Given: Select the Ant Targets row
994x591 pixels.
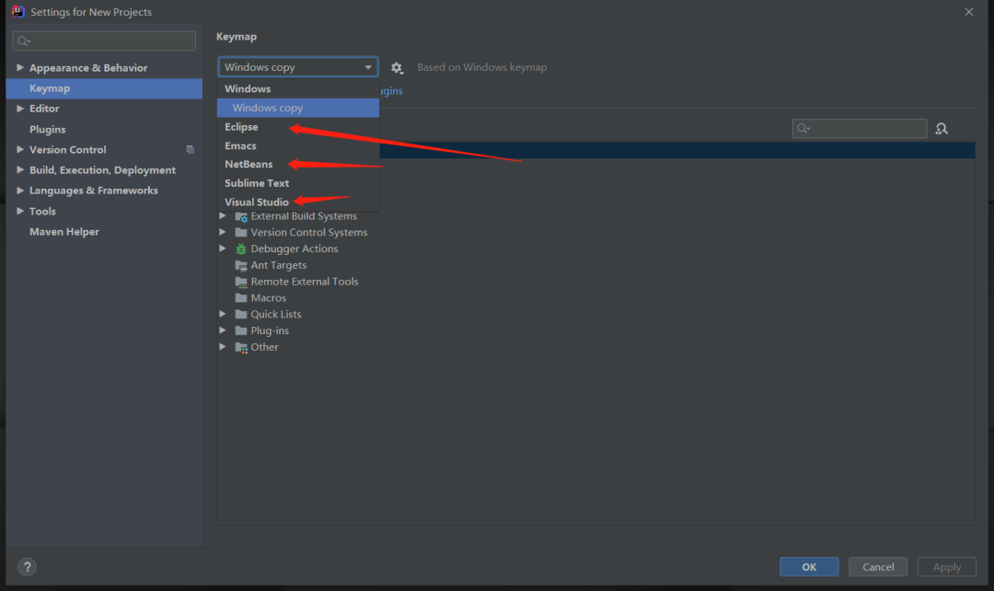Looking at the screenshot, I should pos(595,265).
